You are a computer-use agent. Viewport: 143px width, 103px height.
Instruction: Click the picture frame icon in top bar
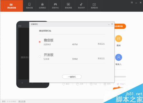click(68, 4)
